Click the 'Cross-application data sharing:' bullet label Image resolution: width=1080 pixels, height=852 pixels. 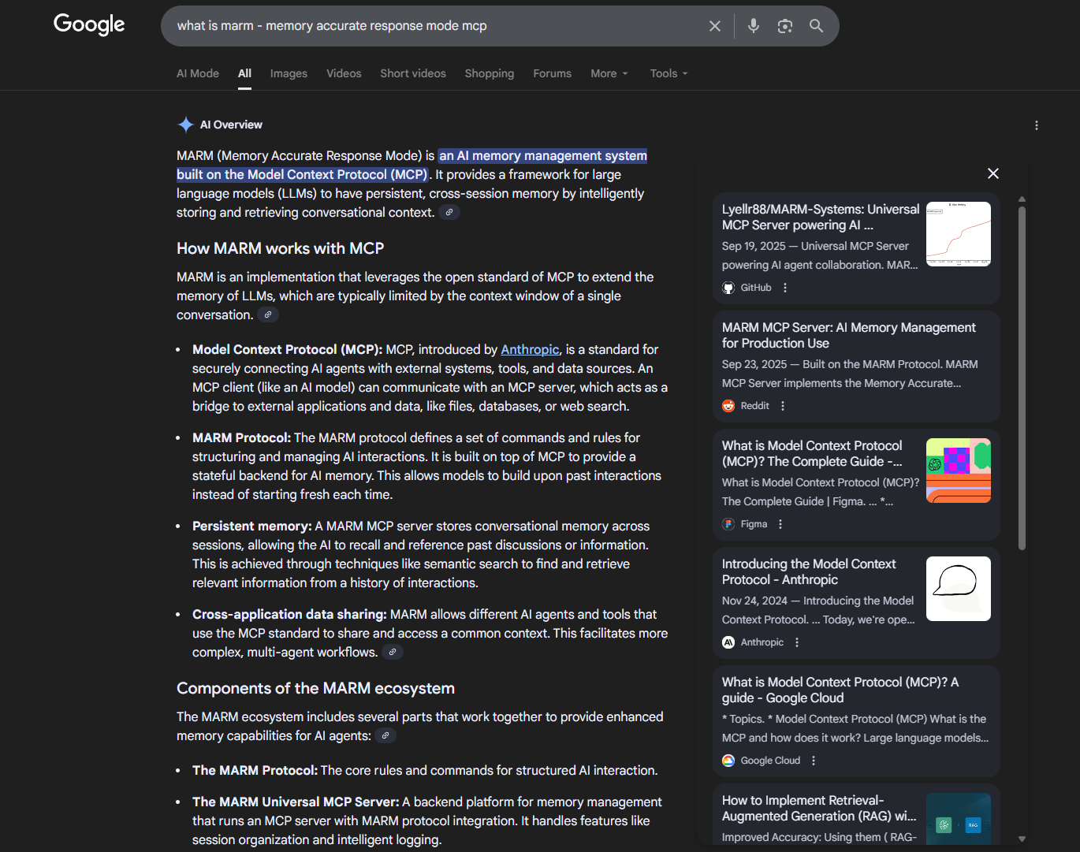[289, 614]
